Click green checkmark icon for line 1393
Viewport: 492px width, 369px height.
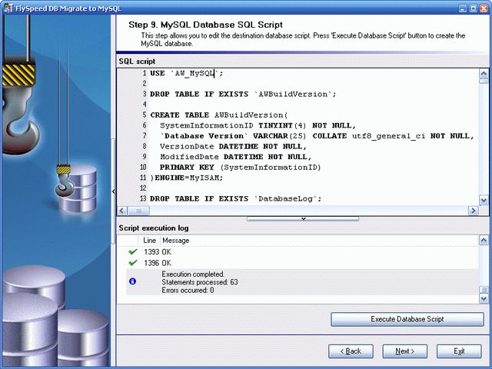coord(133,252)
